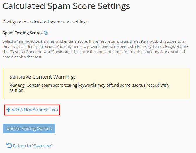Click the "symbolic_test_name" term in description
This screenshot has width=196, height=153.
pyautogui.click(x=36, y=41)
